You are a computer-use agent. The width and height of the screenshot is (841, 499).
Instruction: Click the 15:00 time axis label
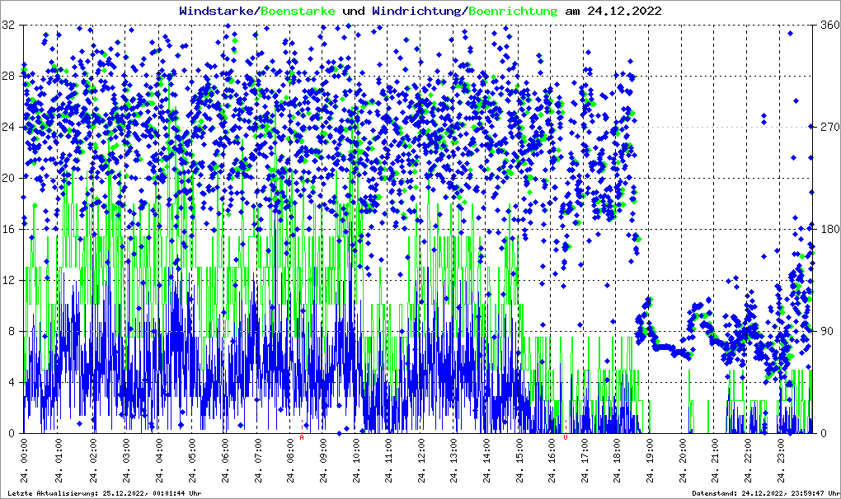pos(519,461)
